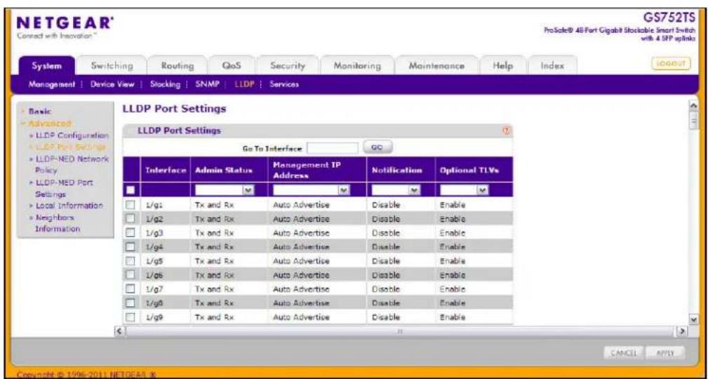708x379 pixels.
Task: Check the box for interface 1/g2
Action: coord(131,219)
